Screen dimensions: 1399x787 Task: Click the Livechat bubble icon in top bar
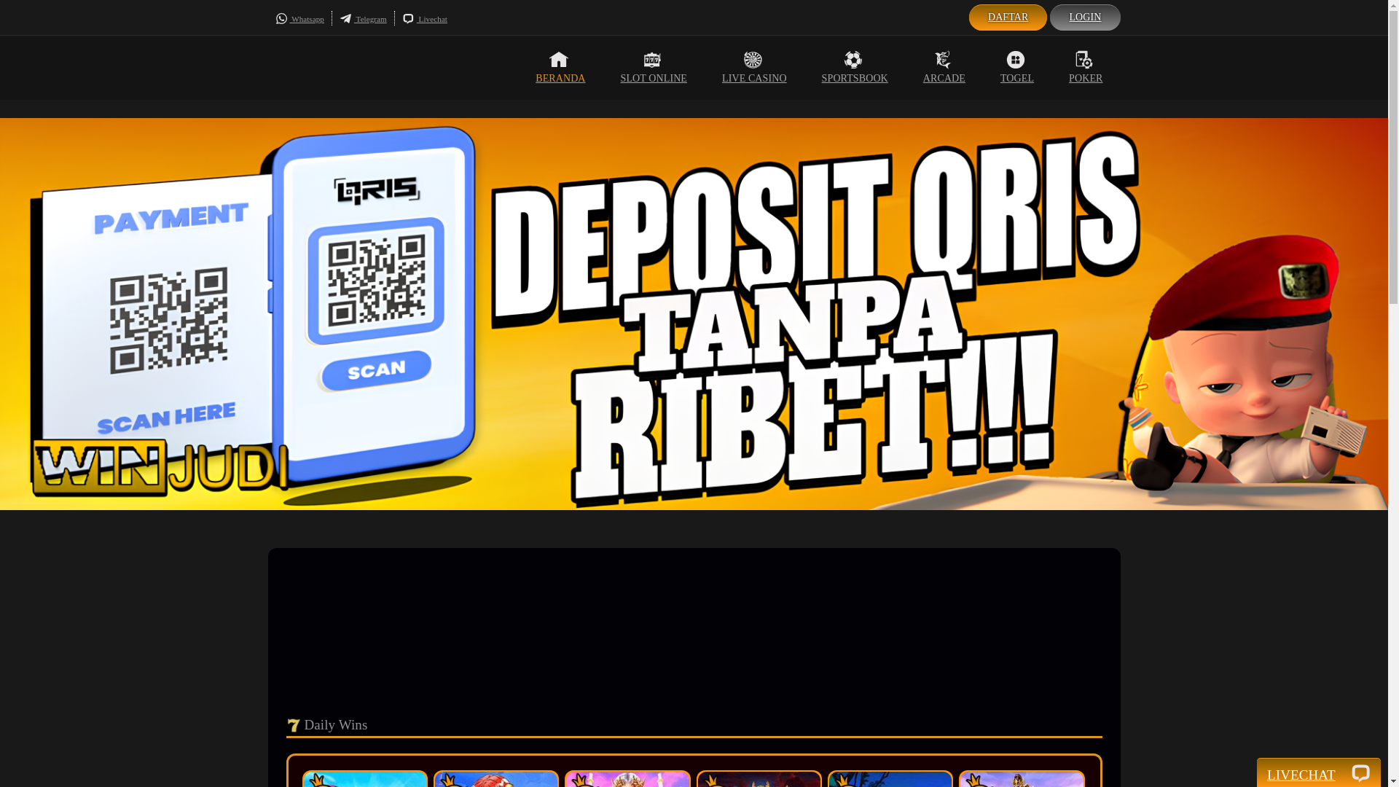408,19
